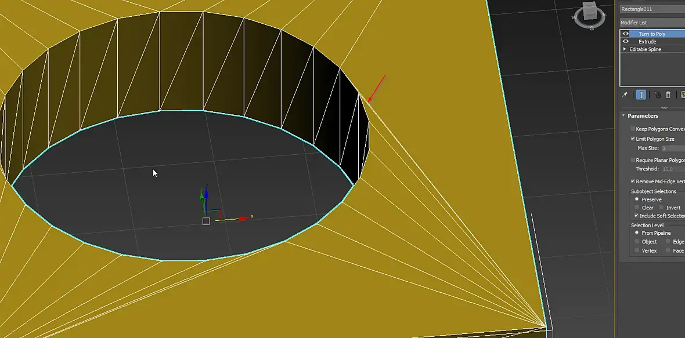Click the Threshold value field
This screenshot has height=338, width=685.
[x=673, y=169]
